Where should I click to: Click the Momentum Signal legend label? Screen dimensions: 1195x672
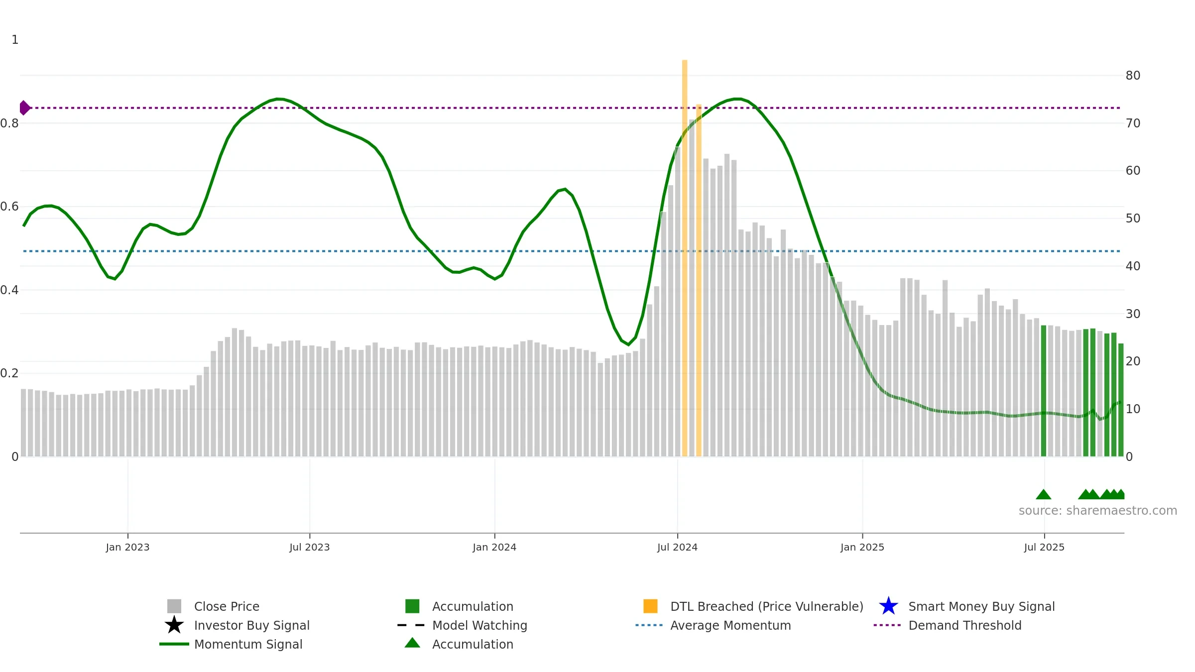coord(248,644)
